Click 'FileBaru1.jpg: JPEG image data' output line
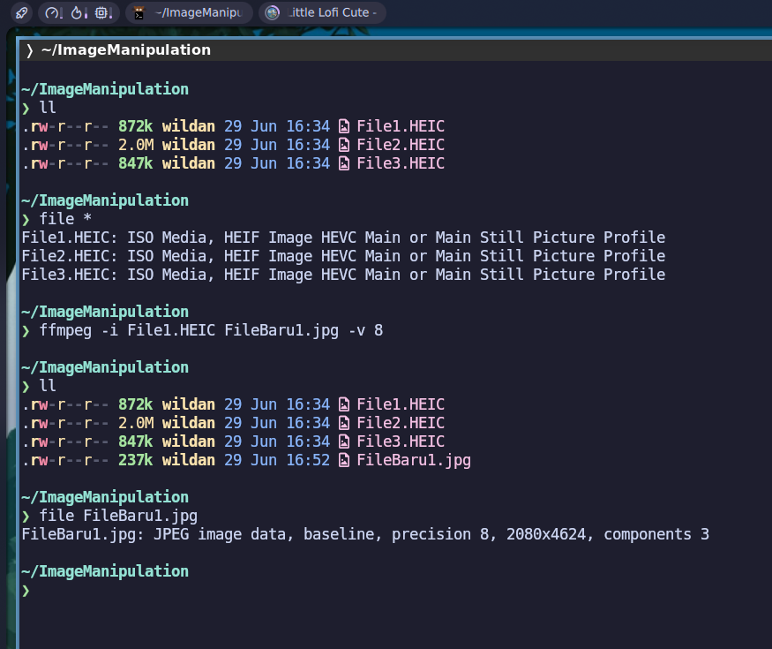 tap(365, 535)
